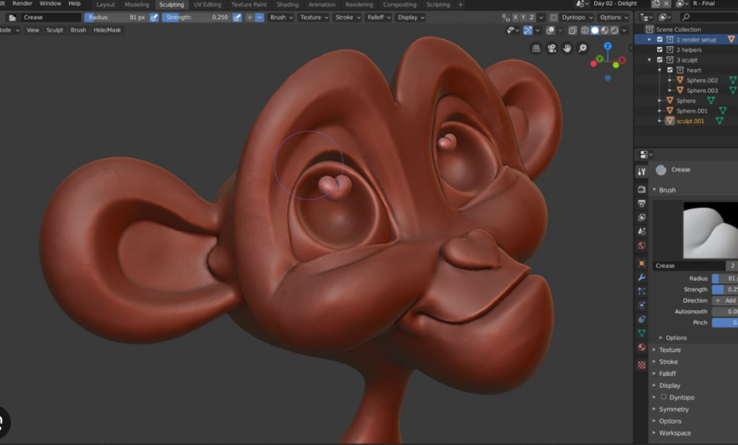Viewport: 738px width, 445px height.
Task: Toggle strength pen pressure sensitivity
Action: coord(237,17)
